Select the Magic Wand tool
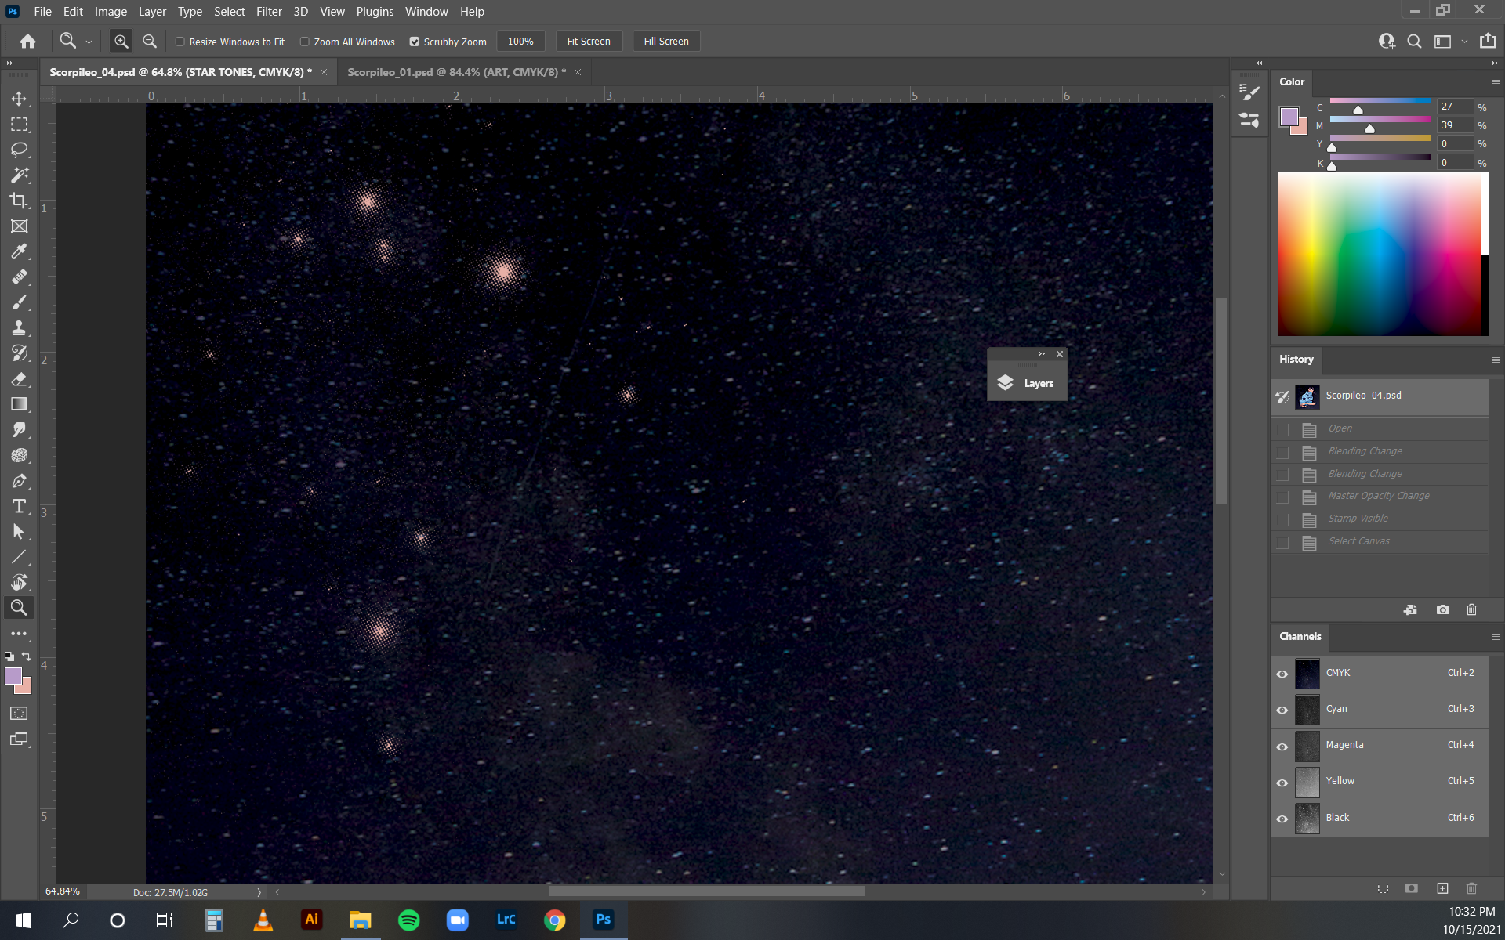 pyautogui.click(x=19, y=175)
